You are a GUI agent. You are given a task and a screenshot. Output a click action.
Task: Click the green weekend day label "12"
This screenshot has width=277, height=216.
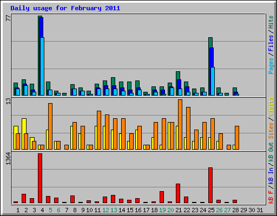click(x=105, y=210)
